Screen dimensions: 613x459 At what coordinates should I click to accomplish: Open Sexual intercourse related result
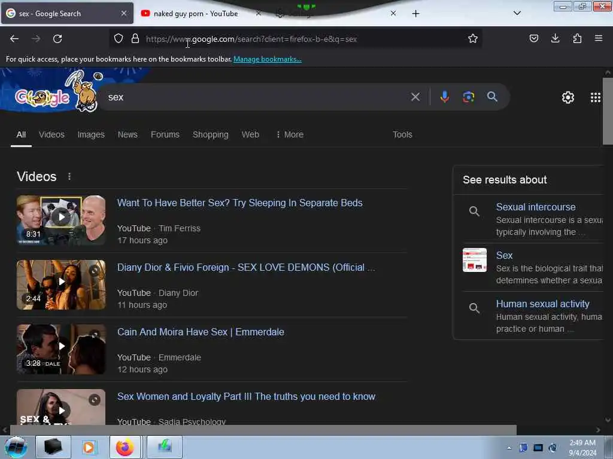[x=536, y=207]
